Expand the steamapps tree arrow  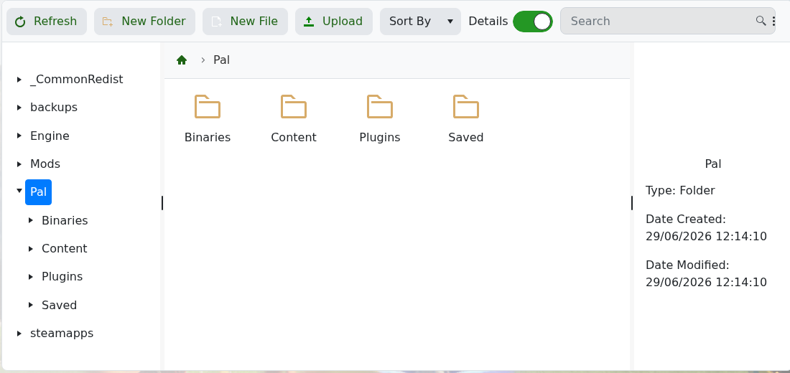point(19,334)
